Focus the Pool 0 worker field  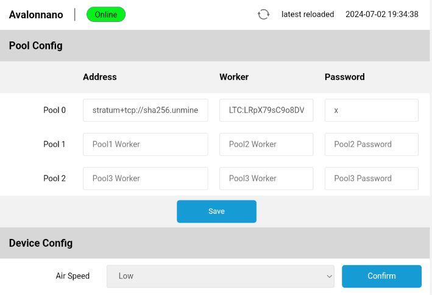(x=266, y=110)
